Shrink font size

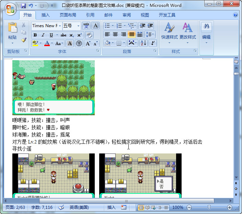(95, 43)
